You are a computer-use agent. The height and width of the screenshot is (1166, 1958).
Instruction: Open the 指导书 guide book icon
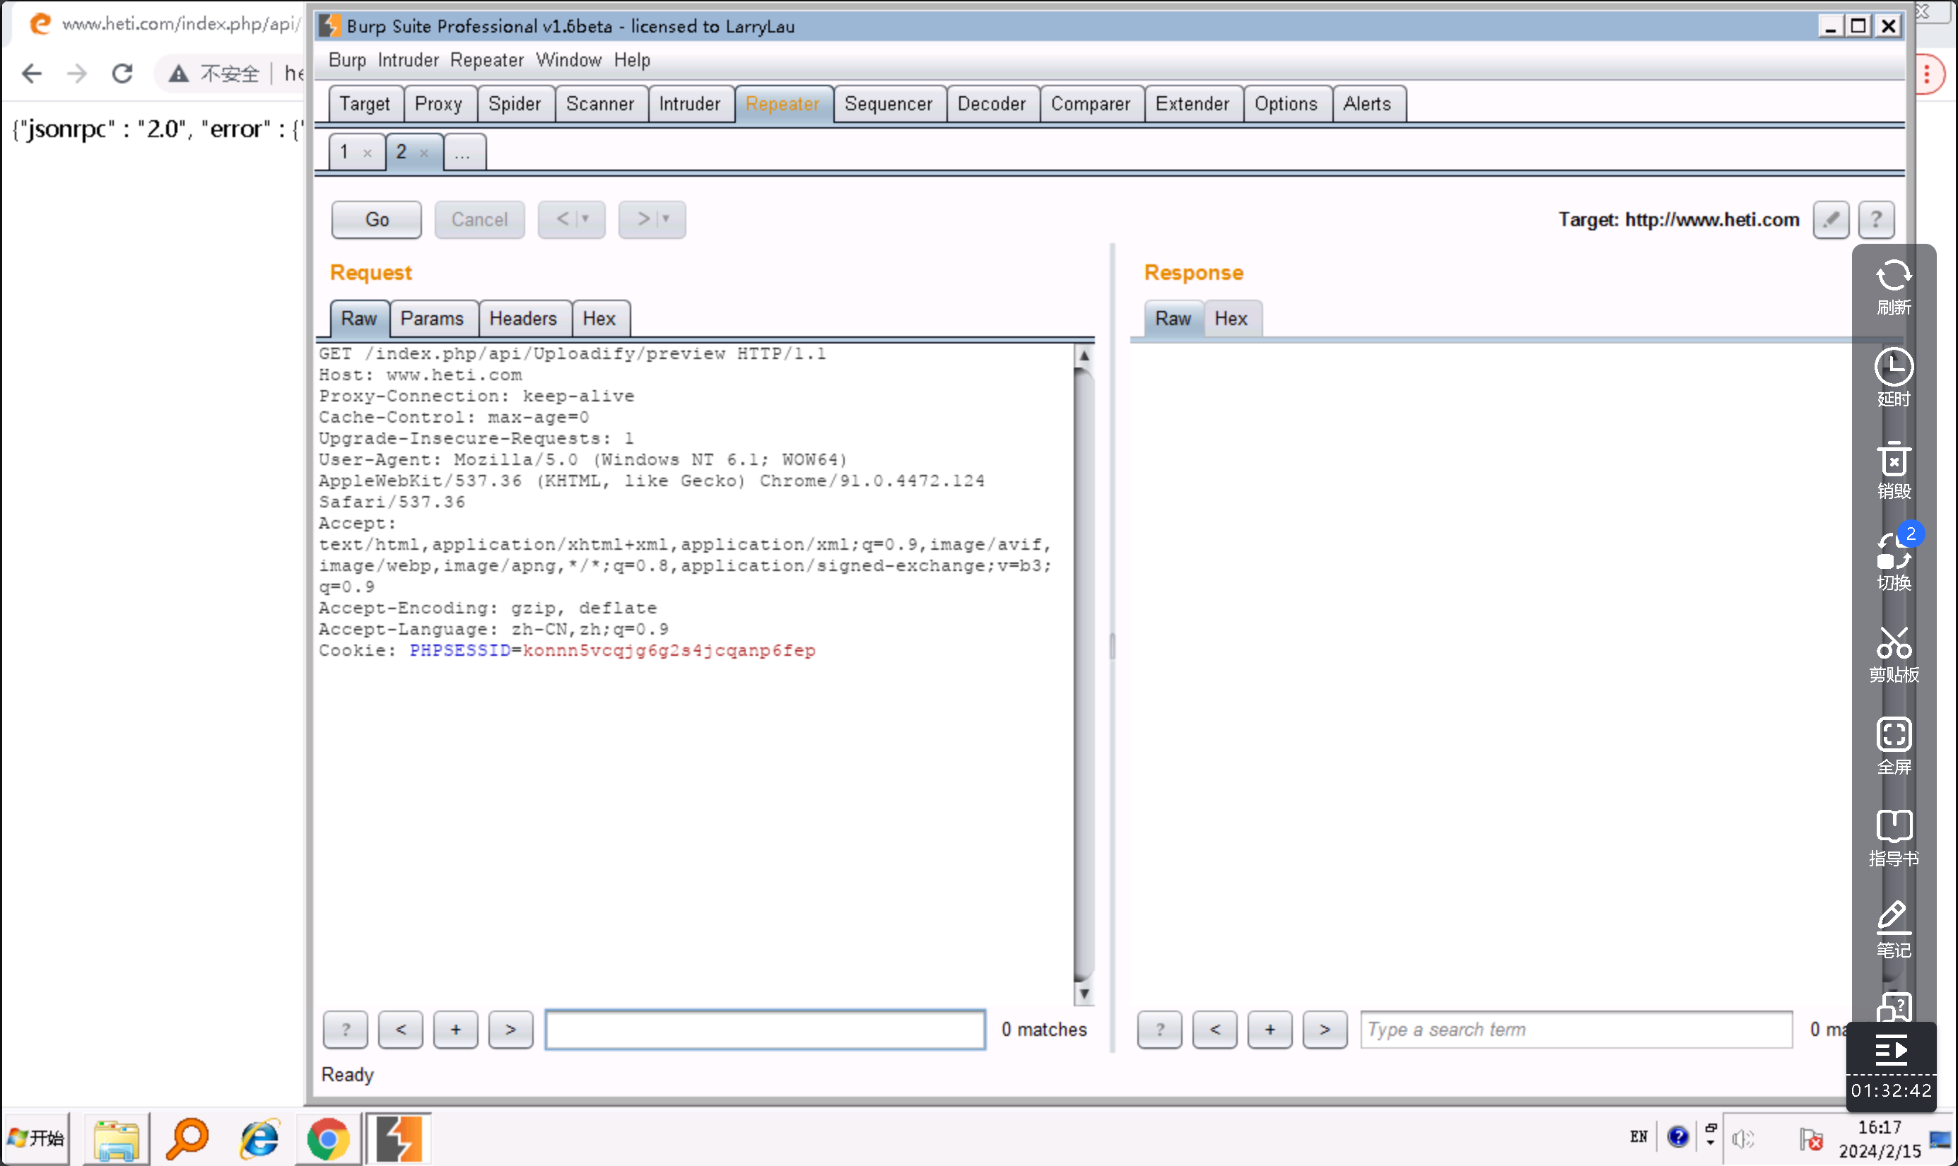1893,827
